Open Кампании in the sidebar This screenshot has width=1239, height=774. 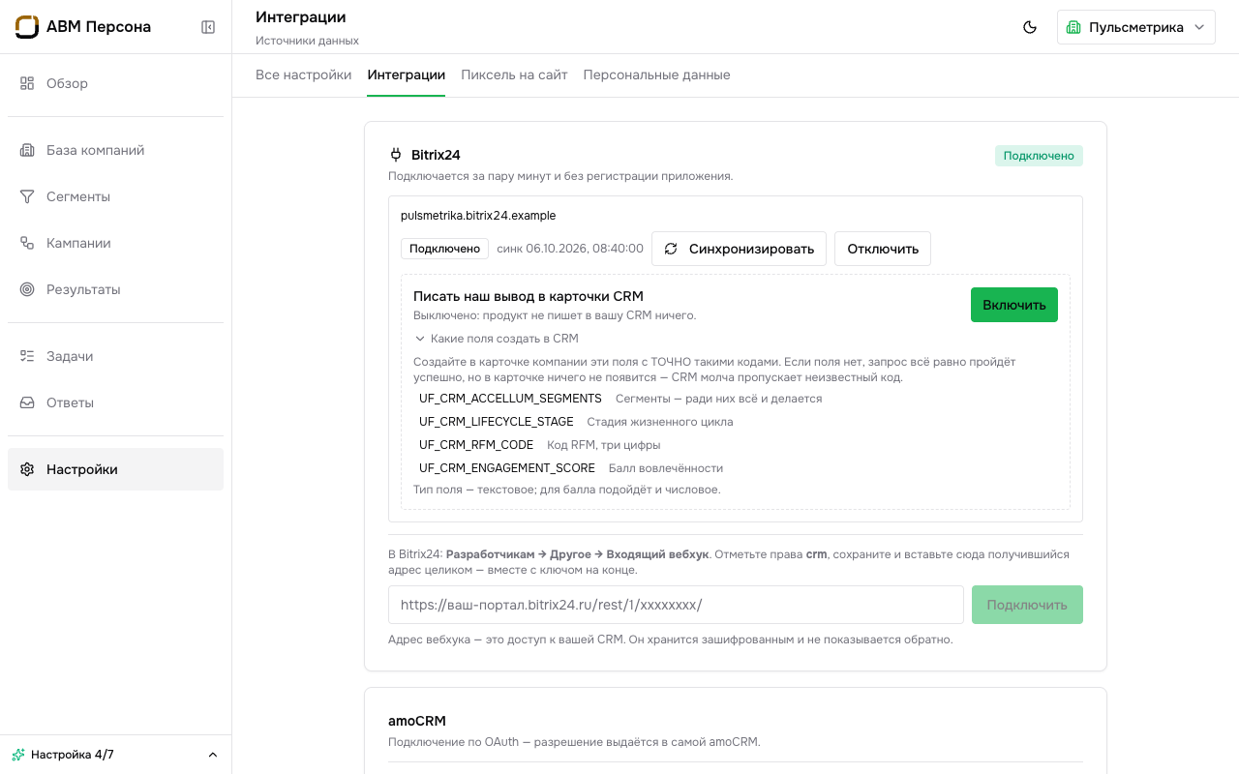pos(115,243)
